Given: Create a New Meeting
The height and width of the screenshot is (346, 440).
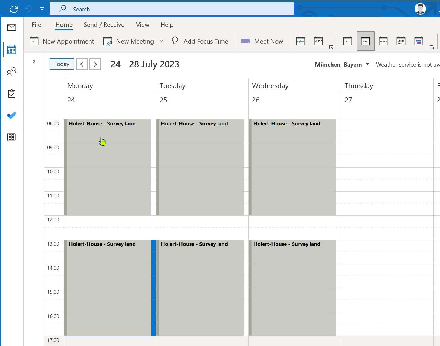Looking at the screenshot, I should 129,41.
